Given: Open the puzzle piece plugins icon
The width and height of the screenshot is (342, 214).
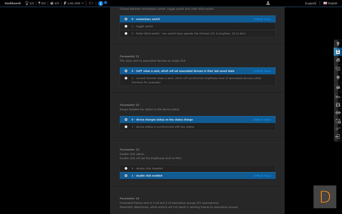Looking at the screenshot, I should (338, 113).
